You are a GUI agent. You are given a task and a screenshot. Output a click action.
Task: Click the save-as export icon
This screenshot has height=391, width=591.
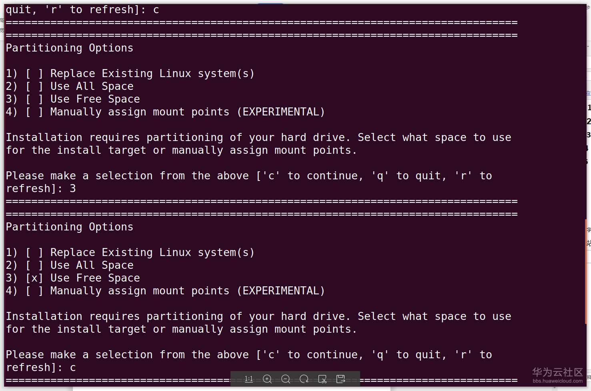(x=341, y=379)
